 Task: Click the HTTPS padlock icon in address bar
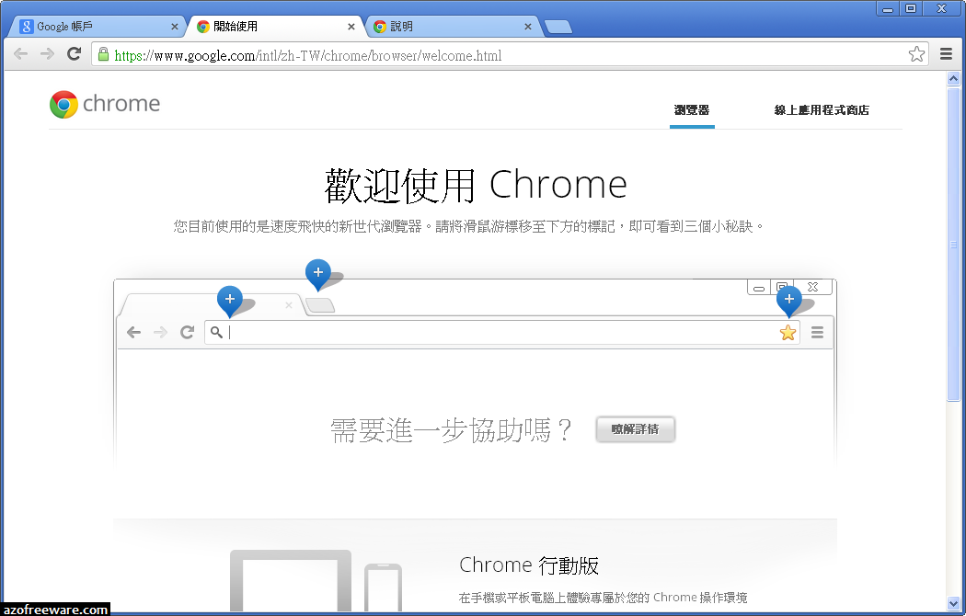point(103,54)
